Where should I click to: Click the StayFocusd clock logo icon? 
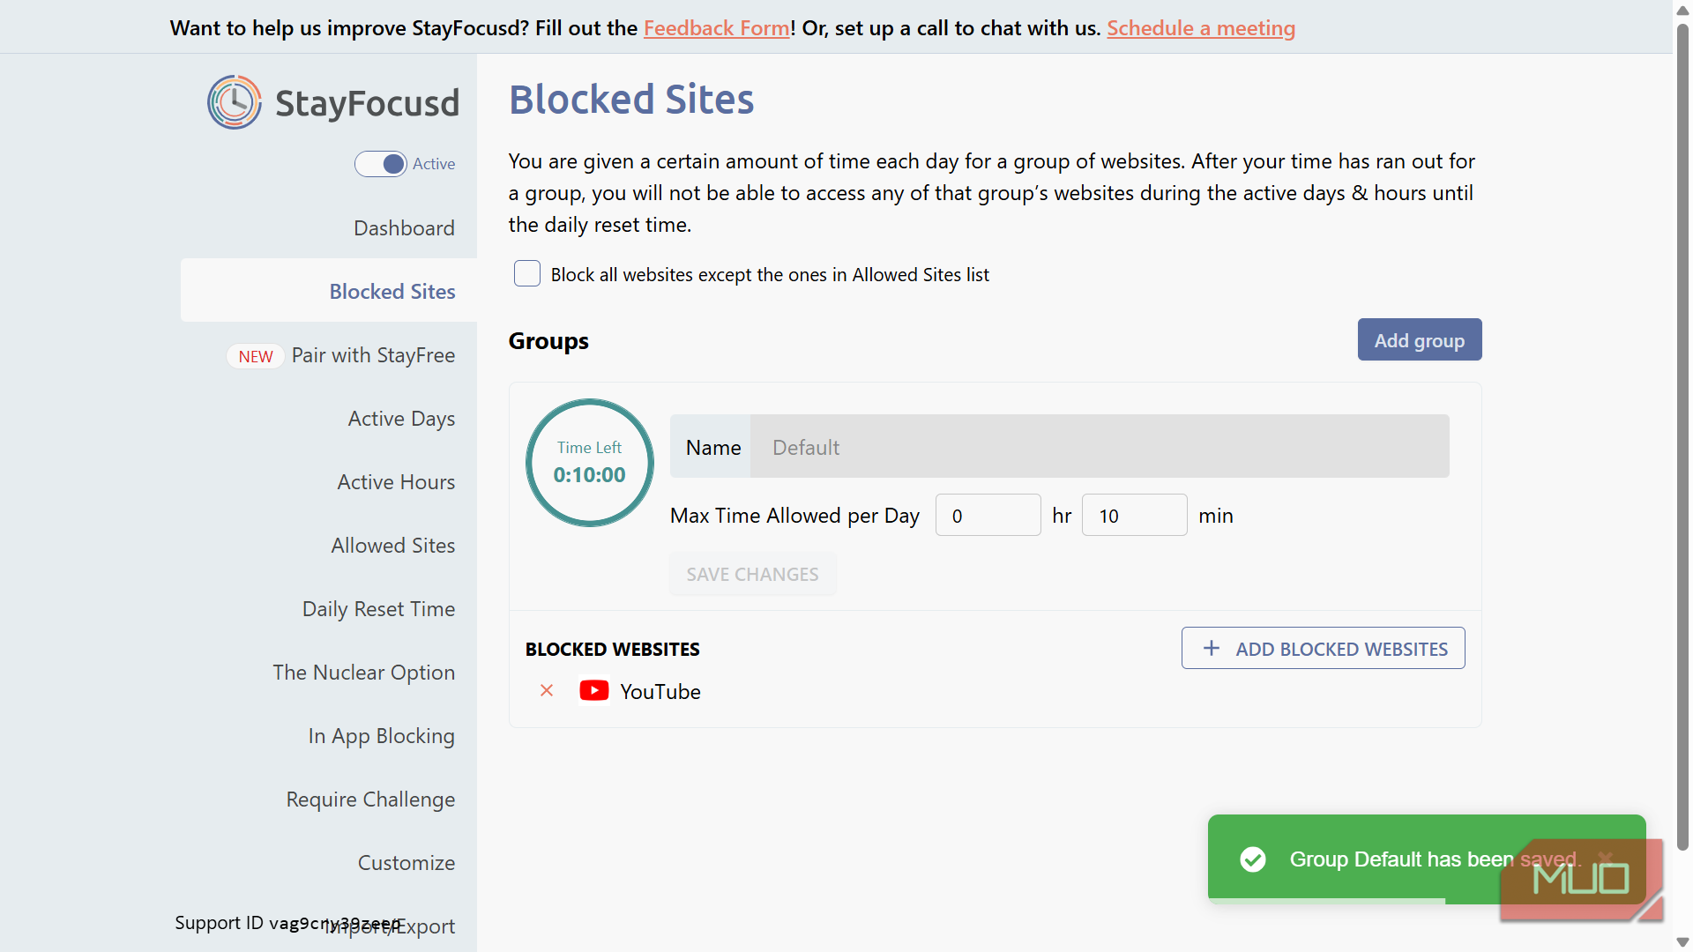[x=235, y=102]
